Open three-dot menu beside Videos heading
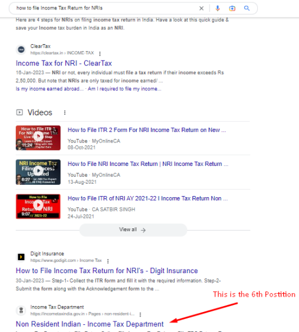 tap(65, 112)
